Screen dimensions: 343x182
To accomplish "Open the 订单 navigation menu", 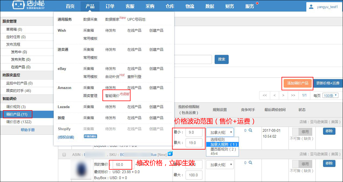I will click(x=110, y=6).
